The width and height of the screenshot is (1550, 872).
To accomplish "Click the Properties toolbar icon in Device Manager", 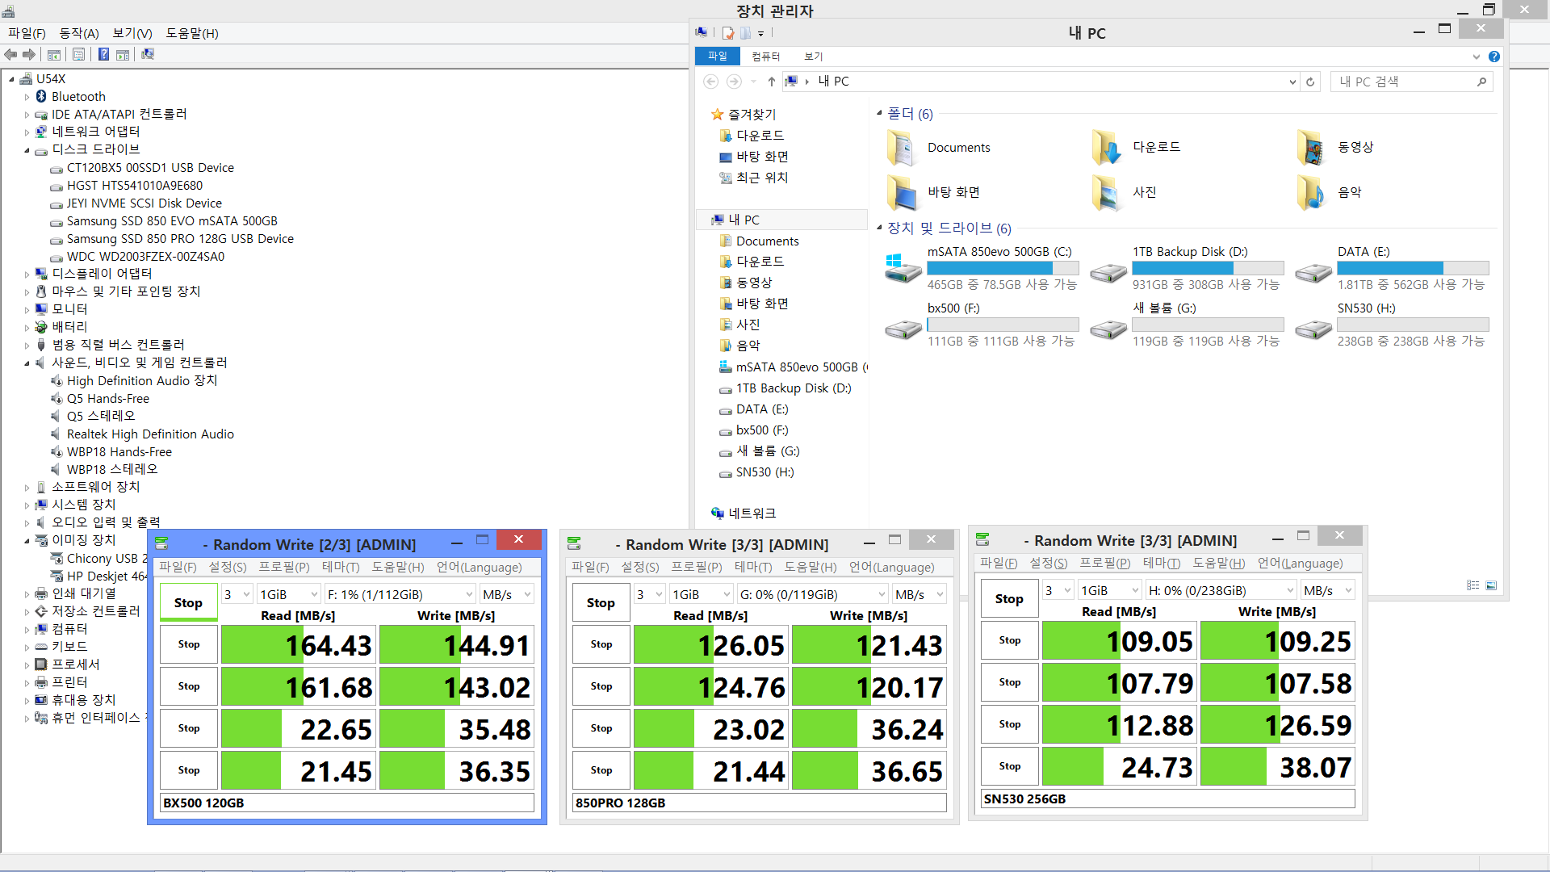I will coord(78,54).
